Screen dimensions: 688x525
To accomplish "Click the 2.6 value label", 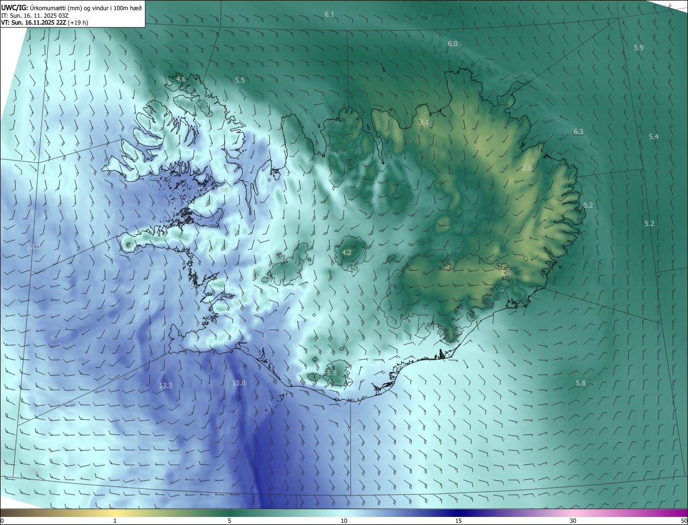I will (x=505, y=273).
